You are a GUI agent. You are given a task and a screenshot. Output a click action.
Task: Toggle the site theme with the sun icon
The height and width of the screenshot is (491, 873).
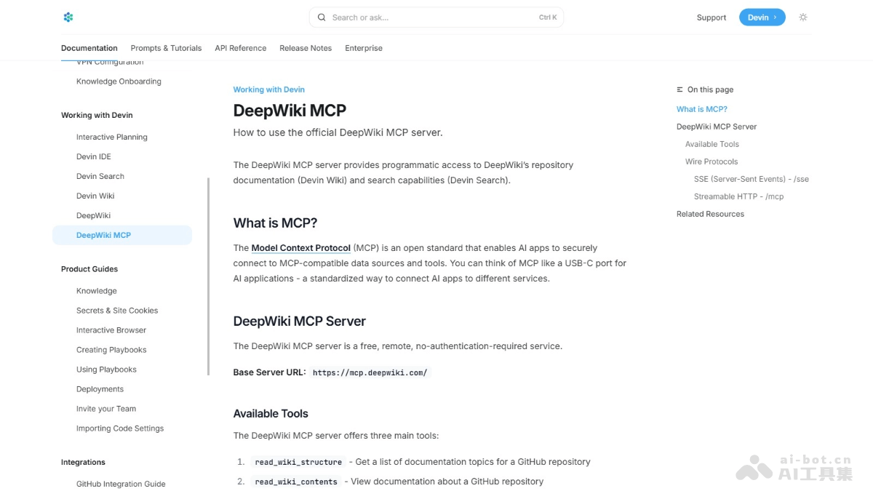803,17
